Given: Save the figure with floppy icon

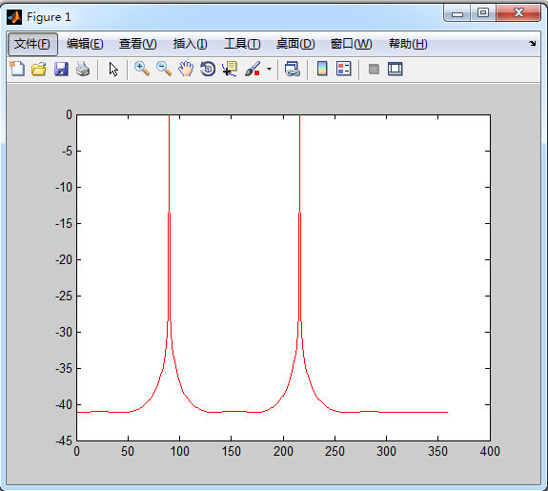Looking at the screenshot, I should (61, 69).
